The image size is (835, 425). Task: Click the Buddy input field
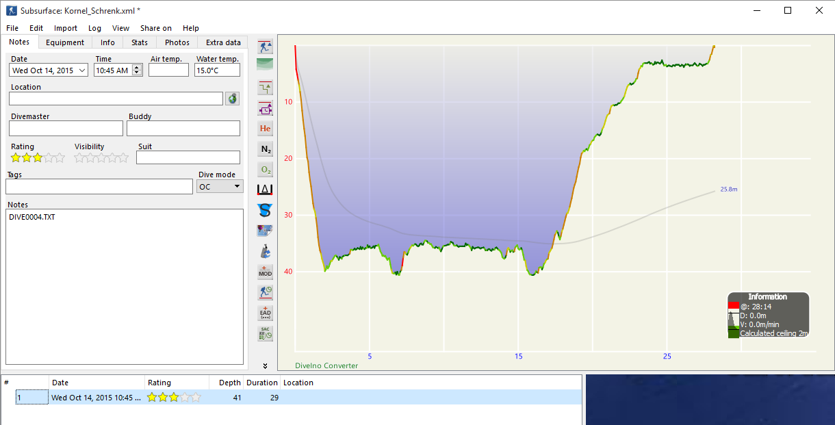[x=183, y=128]
